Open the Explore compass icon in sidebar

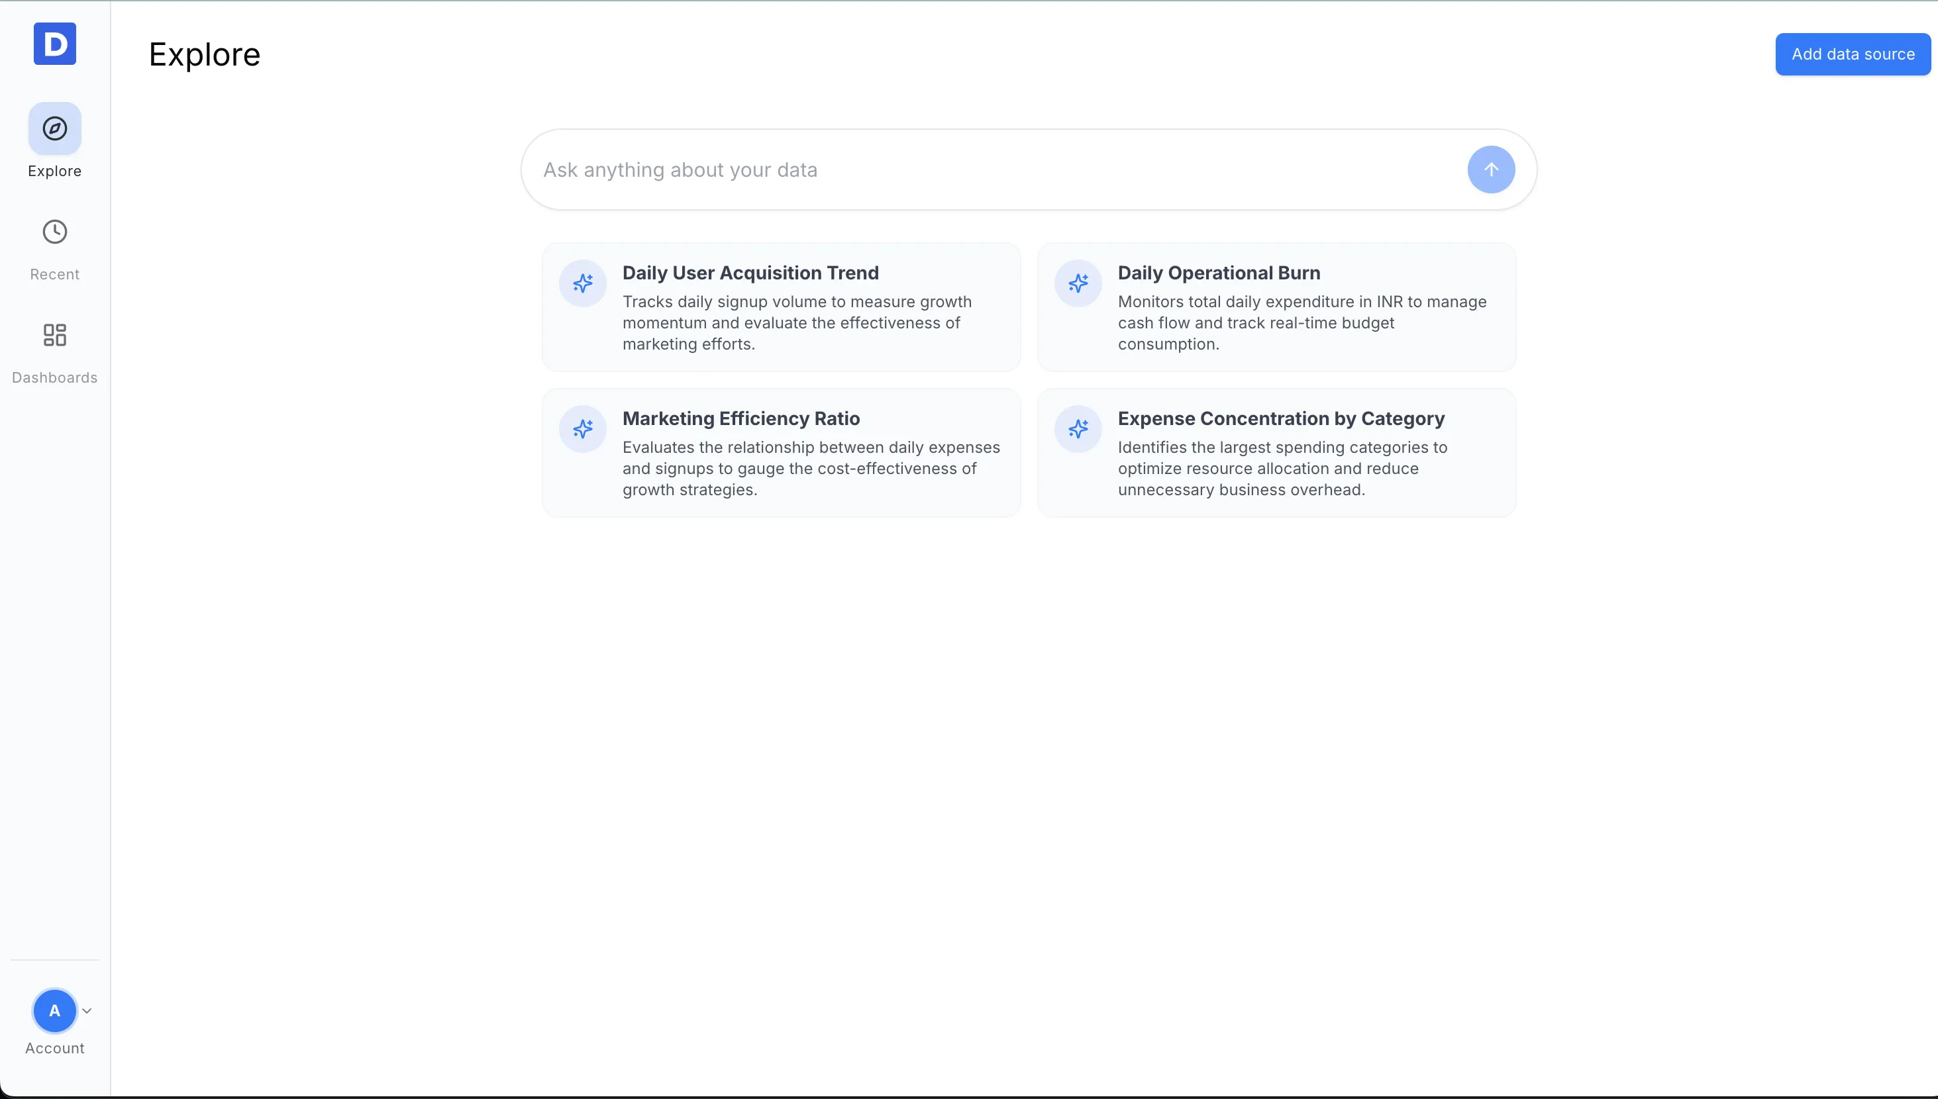pyautogui.click(x=54, y=128)
